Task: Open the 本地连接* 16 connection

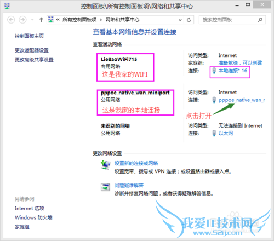Action: pyautogui.click(x=233, y=71)
